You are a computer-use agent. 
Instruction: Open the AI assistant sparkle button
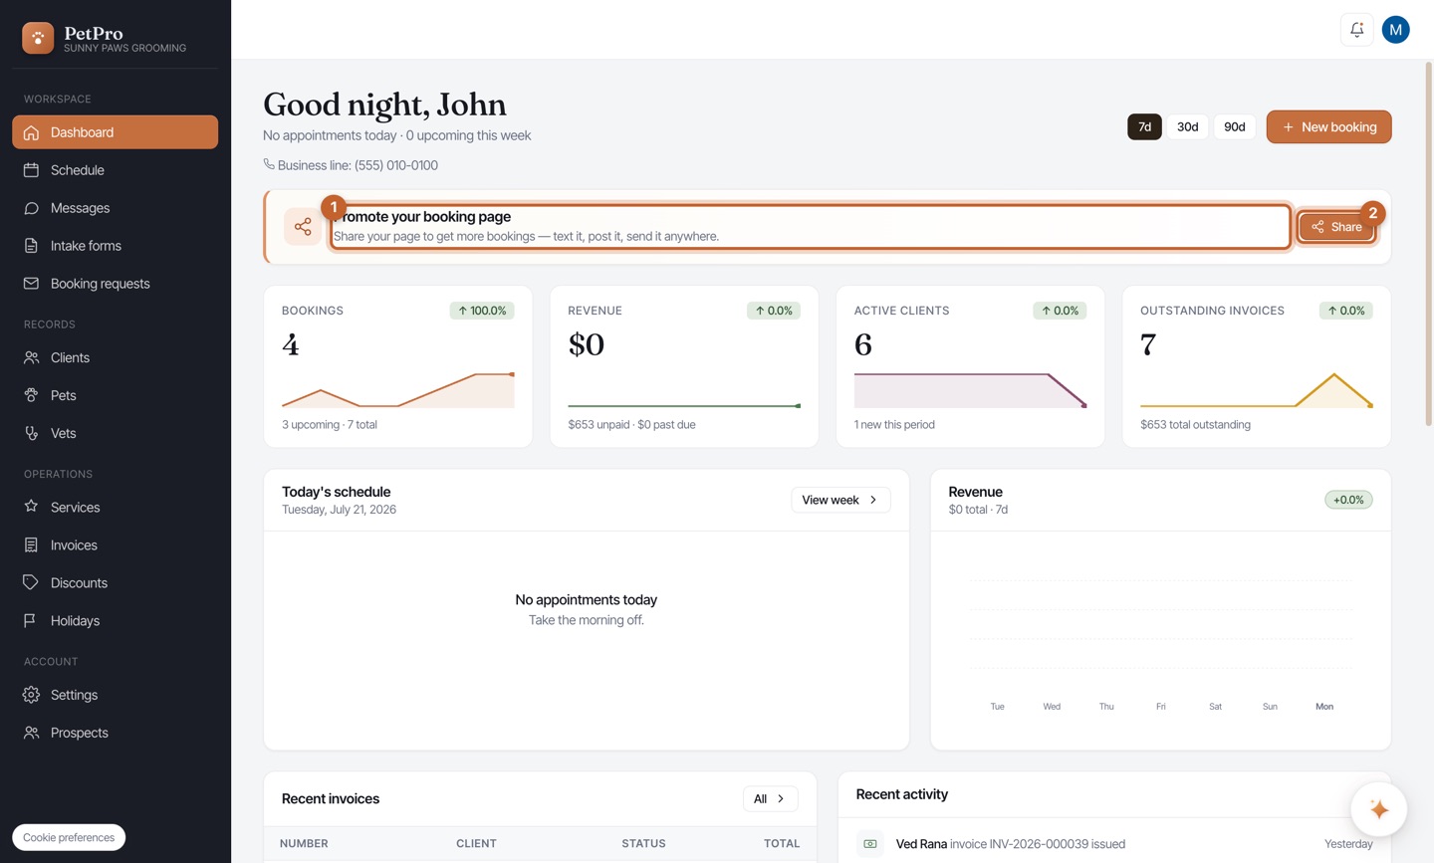(1379, 809)
